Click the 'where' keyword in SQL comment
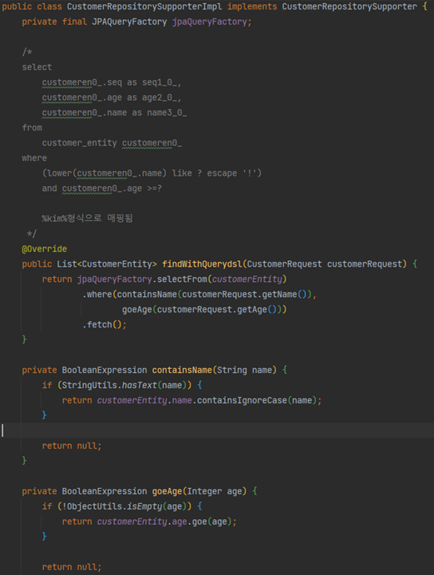434x575 pixels. click(34, 158)
